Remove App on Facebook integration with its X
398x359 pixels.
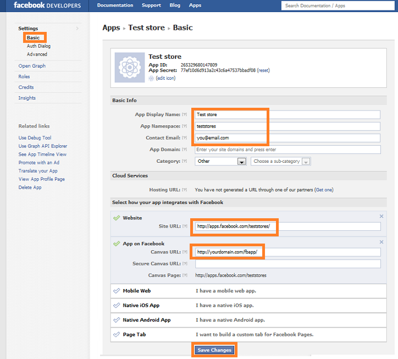pyautogui.click(x=382, y=242)
